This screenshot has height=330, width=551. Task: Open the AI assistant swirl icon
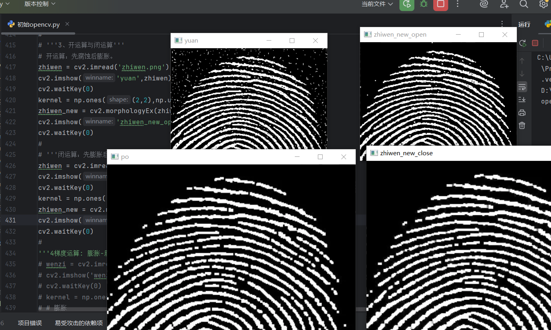click(x=484, y=4)
